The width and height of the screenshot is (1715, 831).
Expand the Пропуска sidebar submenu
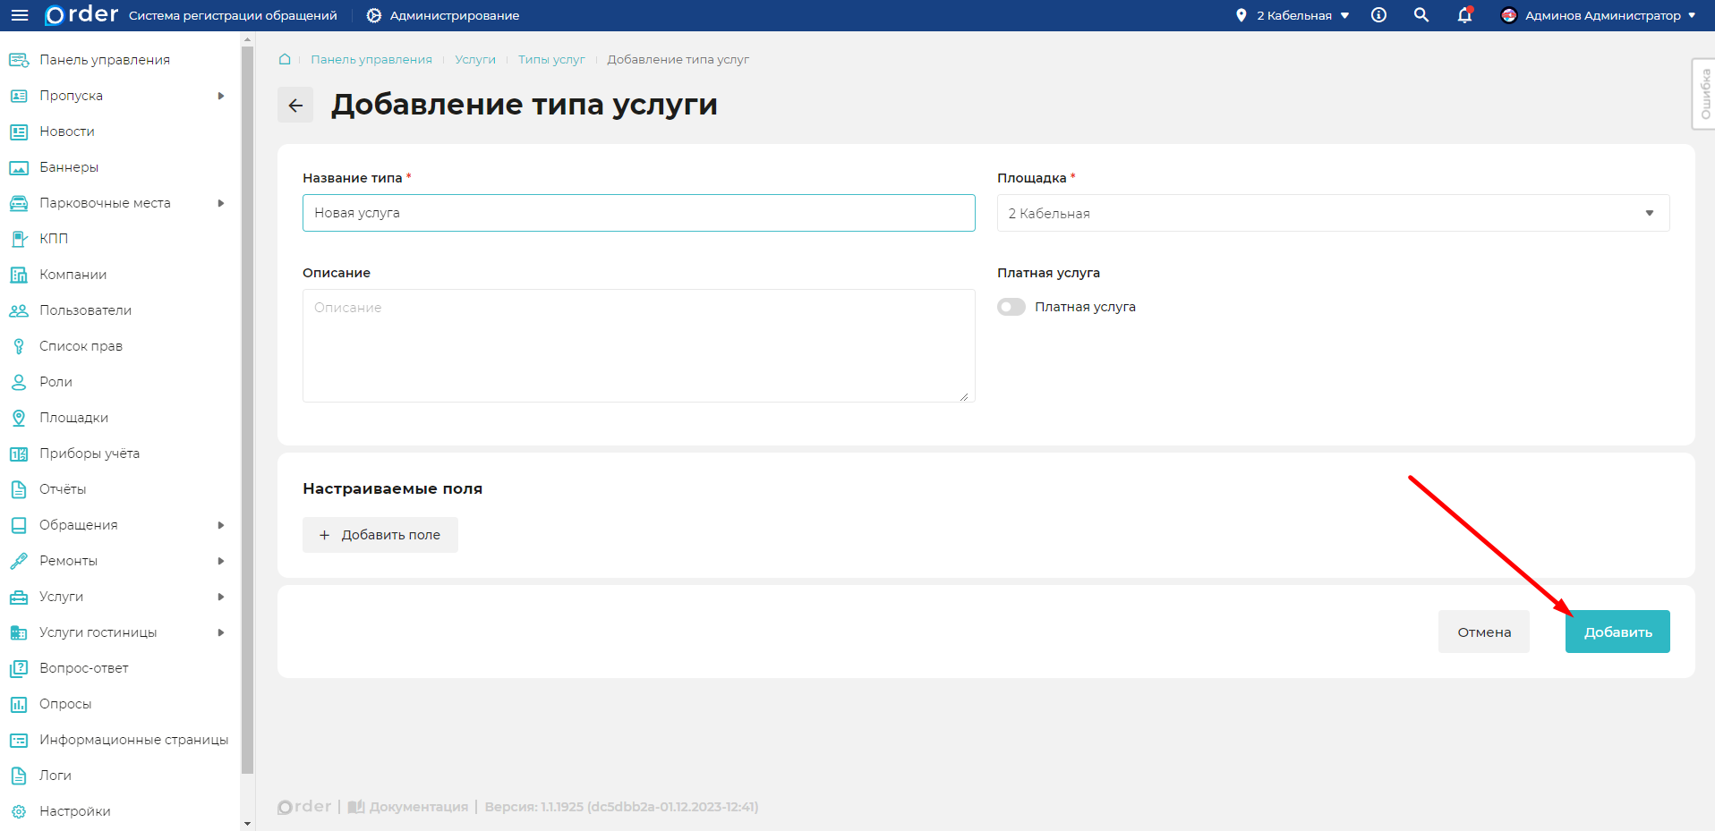pyautogui.click(x=220, y=96)
